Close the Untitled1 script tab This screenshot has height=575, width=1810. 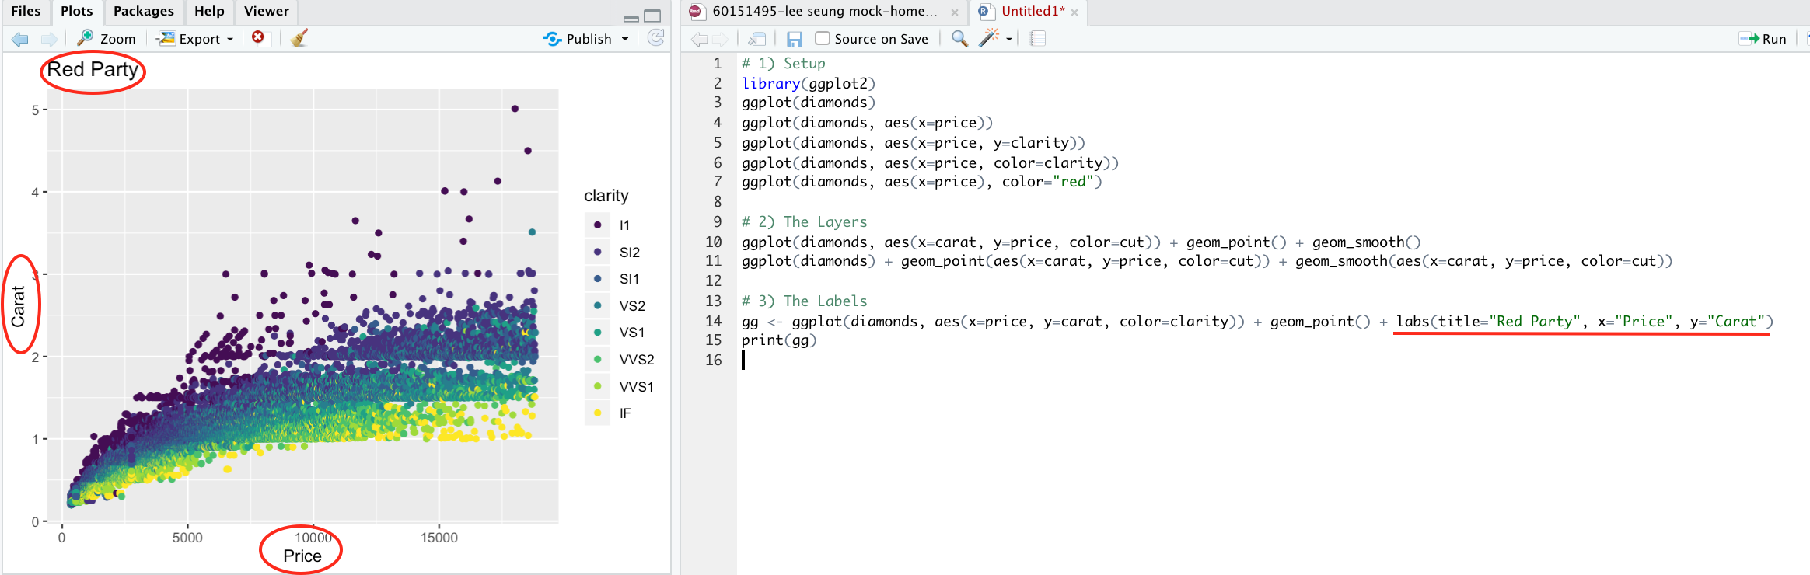tap(1074, 12)
